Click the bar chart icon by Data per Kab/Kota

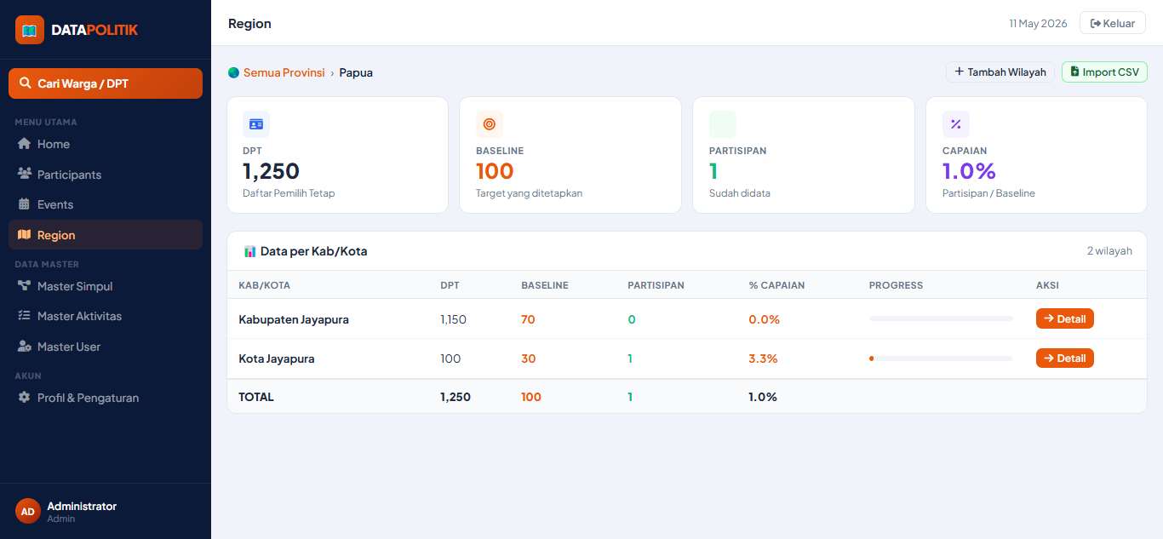tap(250, 251)
